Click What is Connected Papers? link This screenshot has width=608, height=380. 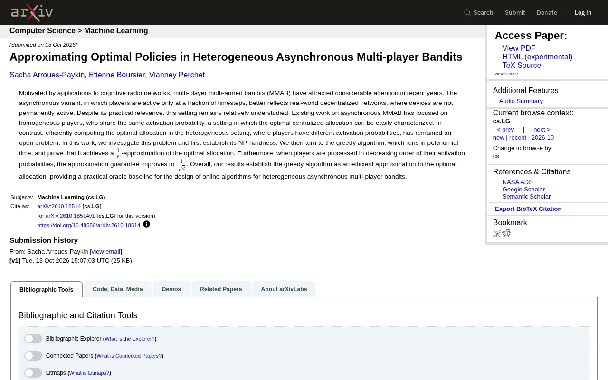(129, 356)
